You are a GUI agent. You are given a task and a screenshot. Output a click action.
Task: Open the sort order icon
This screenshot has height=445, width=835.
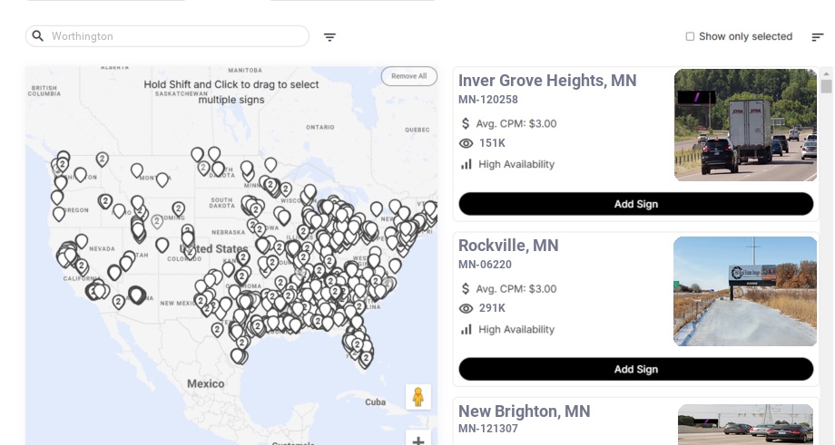(x=818, y=37)
